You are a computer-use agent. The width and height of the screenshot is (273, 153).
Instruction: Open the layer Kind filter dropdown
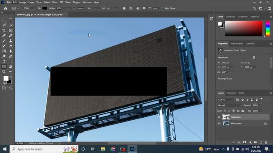(226, 100)
